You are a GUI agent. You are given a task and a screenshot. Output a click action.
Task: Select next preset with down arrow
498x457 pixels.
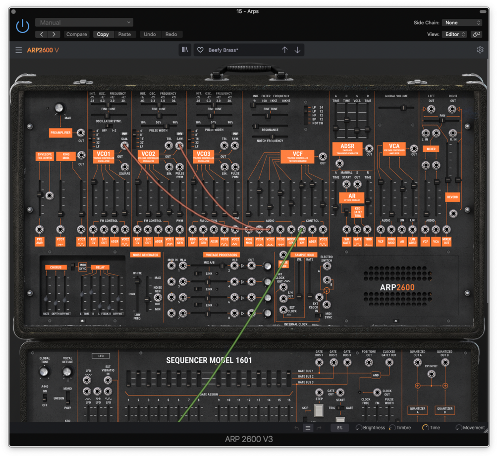(x=297, y=50)
